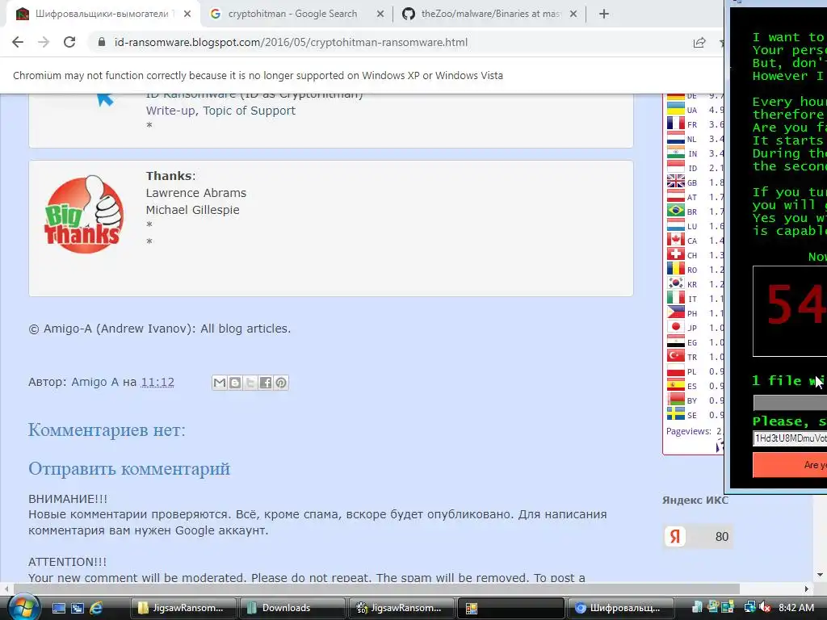Close the theZoo GitHub tab
Screen dimensions: 827x620
point(573,14)
